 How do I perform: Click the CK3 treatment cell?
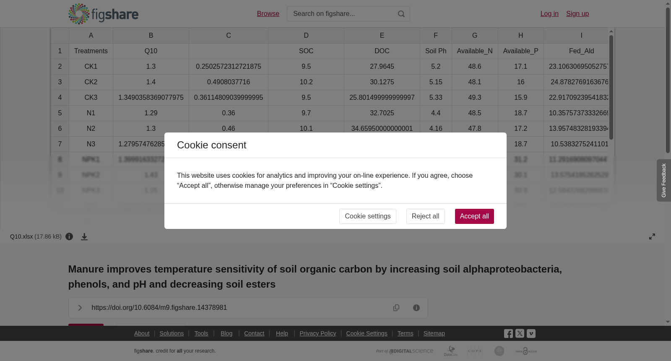tap(91, 98)
